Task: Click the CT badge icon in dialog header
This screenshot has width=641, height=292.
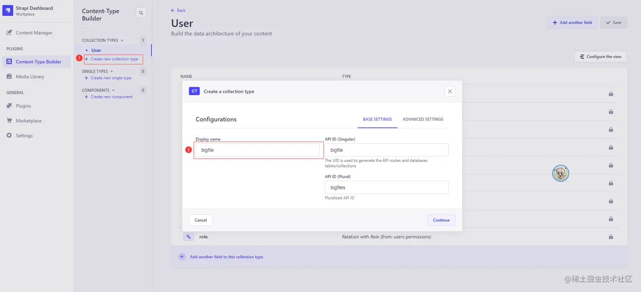Action: coord(194,91)
